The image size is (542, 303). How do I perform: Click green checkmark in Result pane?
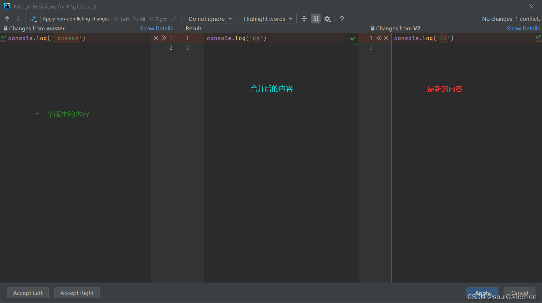click(x=353, y=38)
